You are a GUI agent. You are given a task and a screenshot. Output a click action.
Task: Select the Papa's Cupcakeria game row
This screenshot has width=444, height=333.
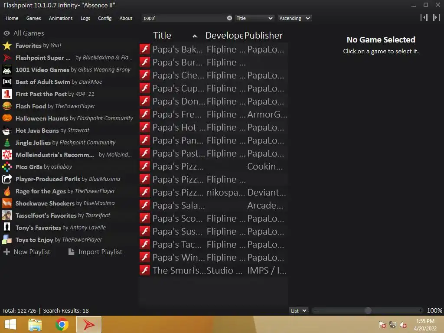coord(213,88)
